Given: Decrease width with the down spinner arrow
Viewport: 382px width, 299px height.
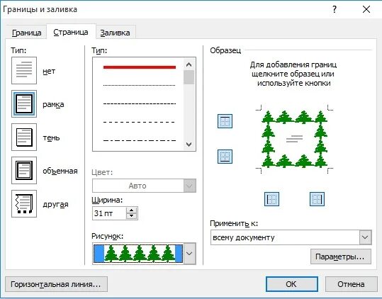Looking at the screenshot, I should click(132, 216).
